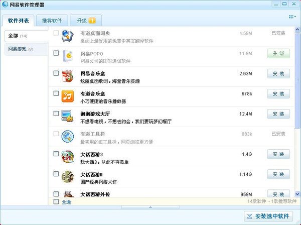Viewport: 301px width, 225px height.
Task: Switch to the 软件列表 tab
Action: (18, 21)
